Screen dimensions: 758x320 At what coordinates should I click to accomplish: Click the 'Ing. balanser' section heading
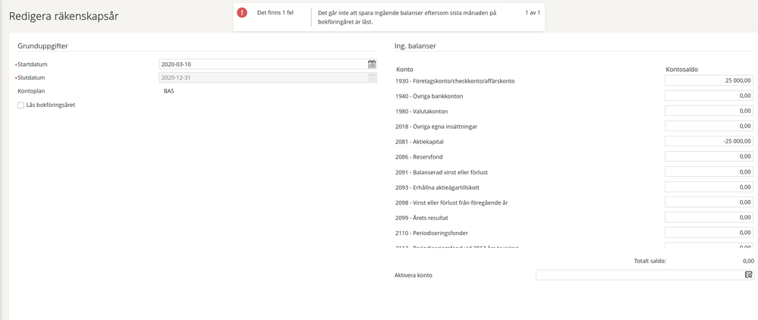coord(415,46)
